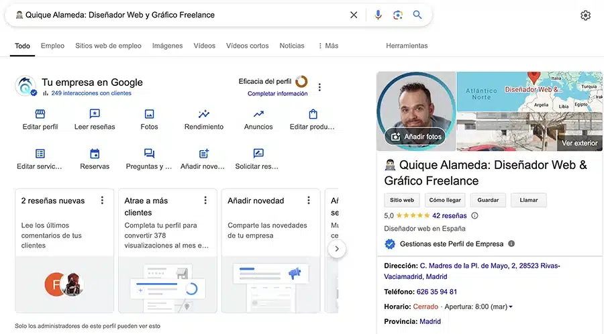Open Leer reseñas star icon

click(95, 114)
